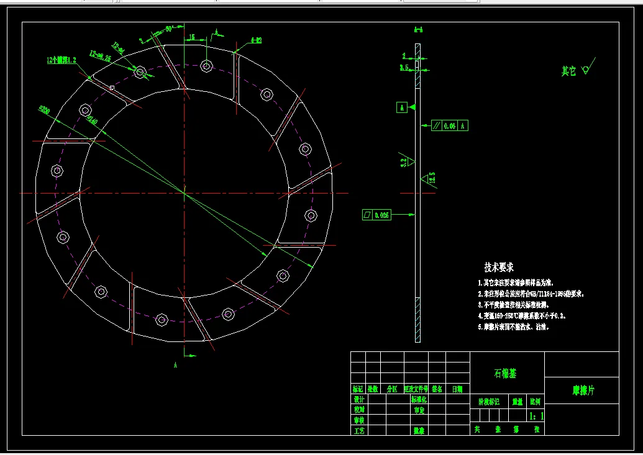
Task: Click requirement line 5 about 沾水、沾油
Action: (513, 327)
